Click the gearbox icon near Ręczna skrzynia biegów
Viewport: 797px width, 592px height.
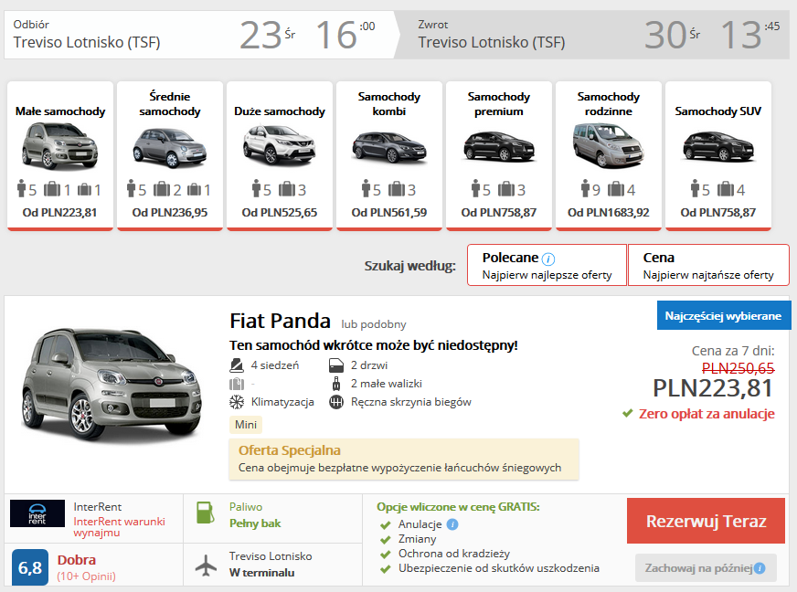[x=337, y=401]
